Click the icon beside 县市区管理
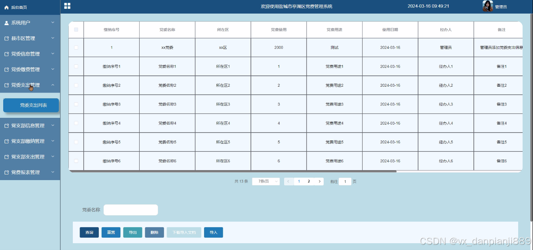Viewport: 533px width, 250px height. pos(6,38)
